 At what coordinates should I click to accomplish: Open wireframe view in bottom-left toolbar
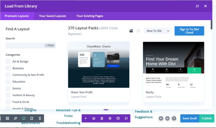click(8, 118)
